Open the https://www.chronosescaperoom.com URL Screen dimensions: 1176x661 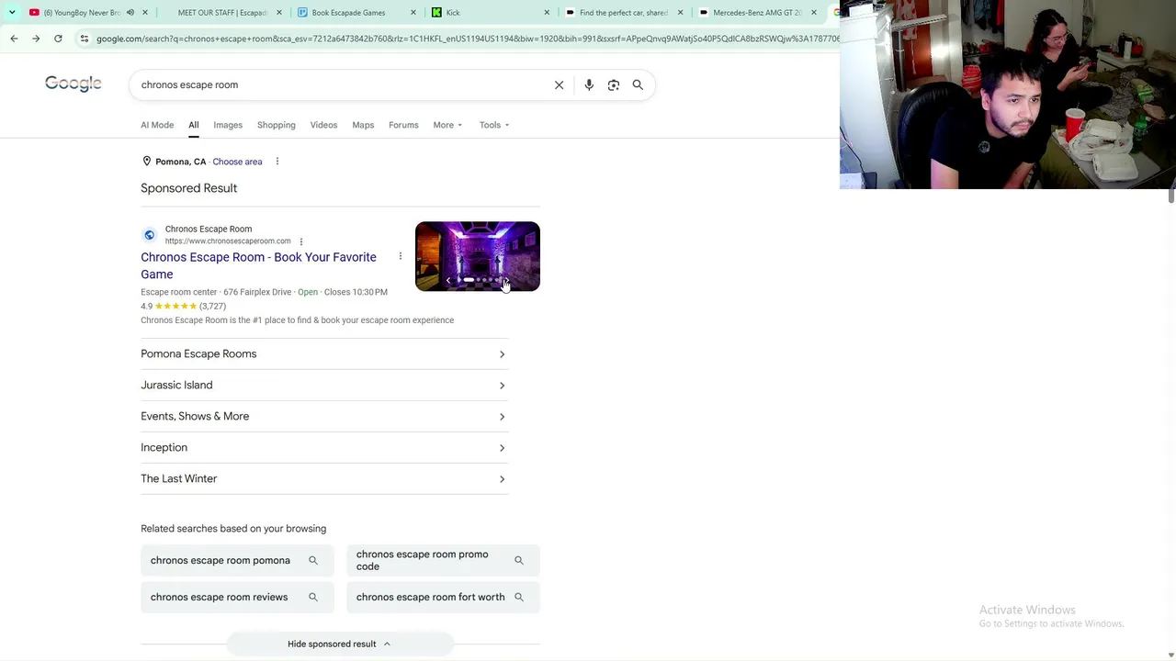(228, 241)
